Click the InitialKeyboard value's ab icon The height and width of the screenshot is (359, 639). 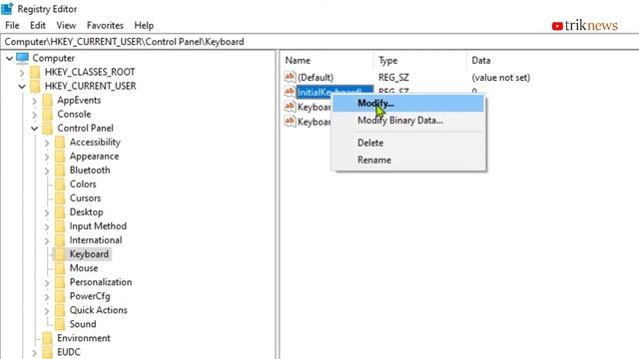click(290, 91)
